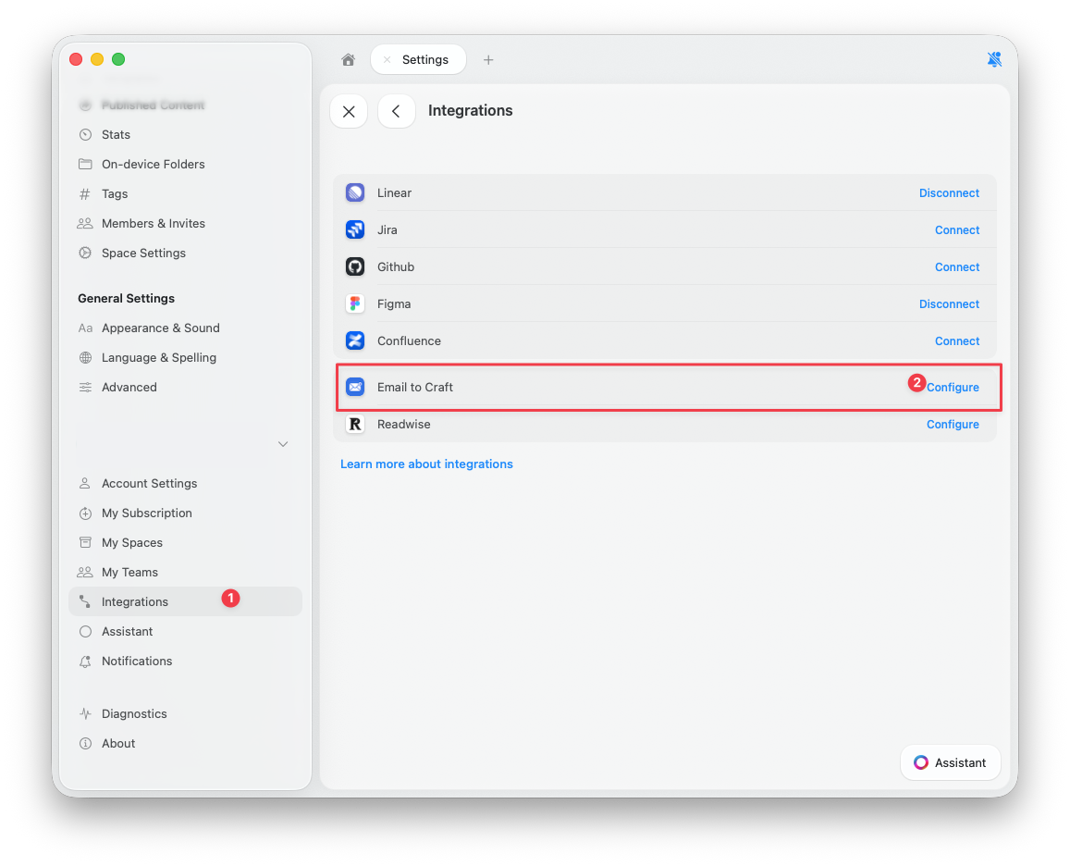Open Tags in the sidebar
This screenshot has width=1070, height=866.
pos(185,194)
